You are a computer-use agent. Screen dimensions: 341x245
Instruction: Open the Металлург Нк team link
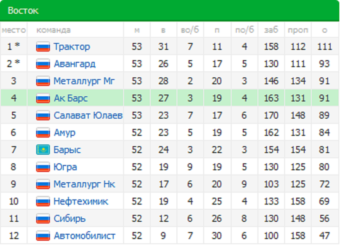pyautogui.click(x=84, y=184)
